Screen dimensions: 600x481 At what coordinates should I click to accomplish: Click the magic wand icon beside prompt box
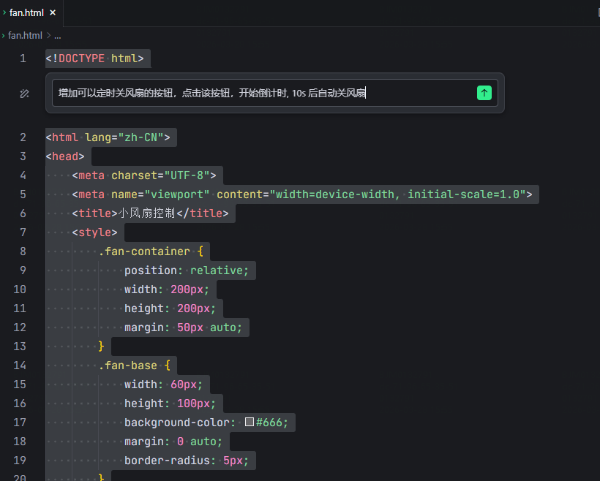coord(24,94)
